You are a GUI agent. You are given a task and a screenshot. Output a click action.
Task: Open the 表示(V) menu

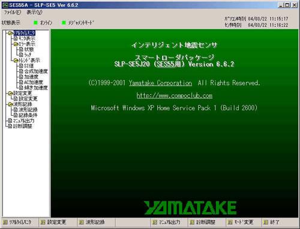coord(34,13)
